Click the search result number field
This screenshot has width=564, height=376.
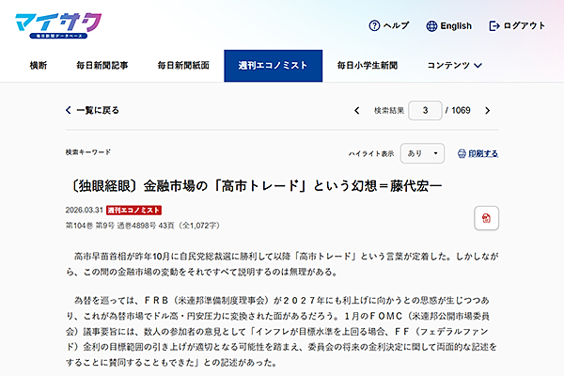coord(426,110)
